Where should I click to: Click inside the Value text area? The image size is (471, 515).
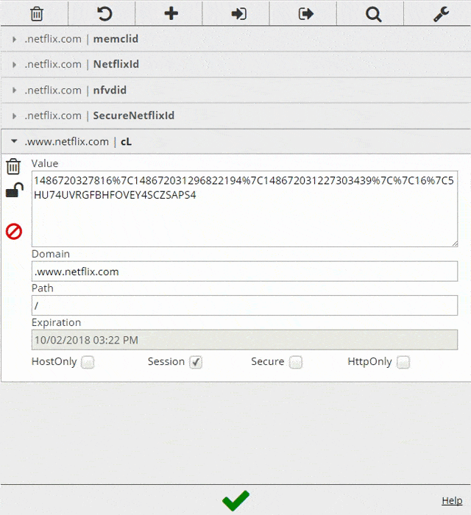(244, 209)
